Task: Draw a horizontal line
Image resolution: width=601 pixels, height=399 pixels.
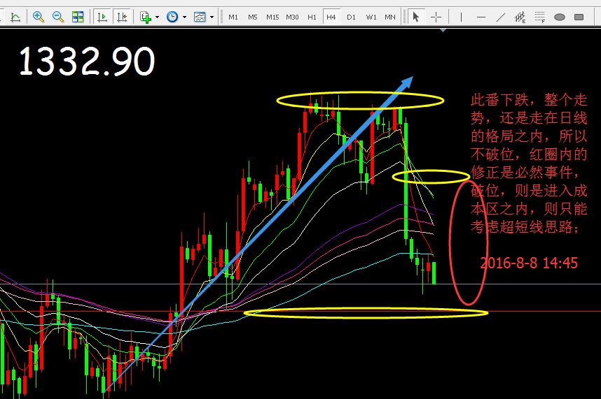Action: pos(481,17)
